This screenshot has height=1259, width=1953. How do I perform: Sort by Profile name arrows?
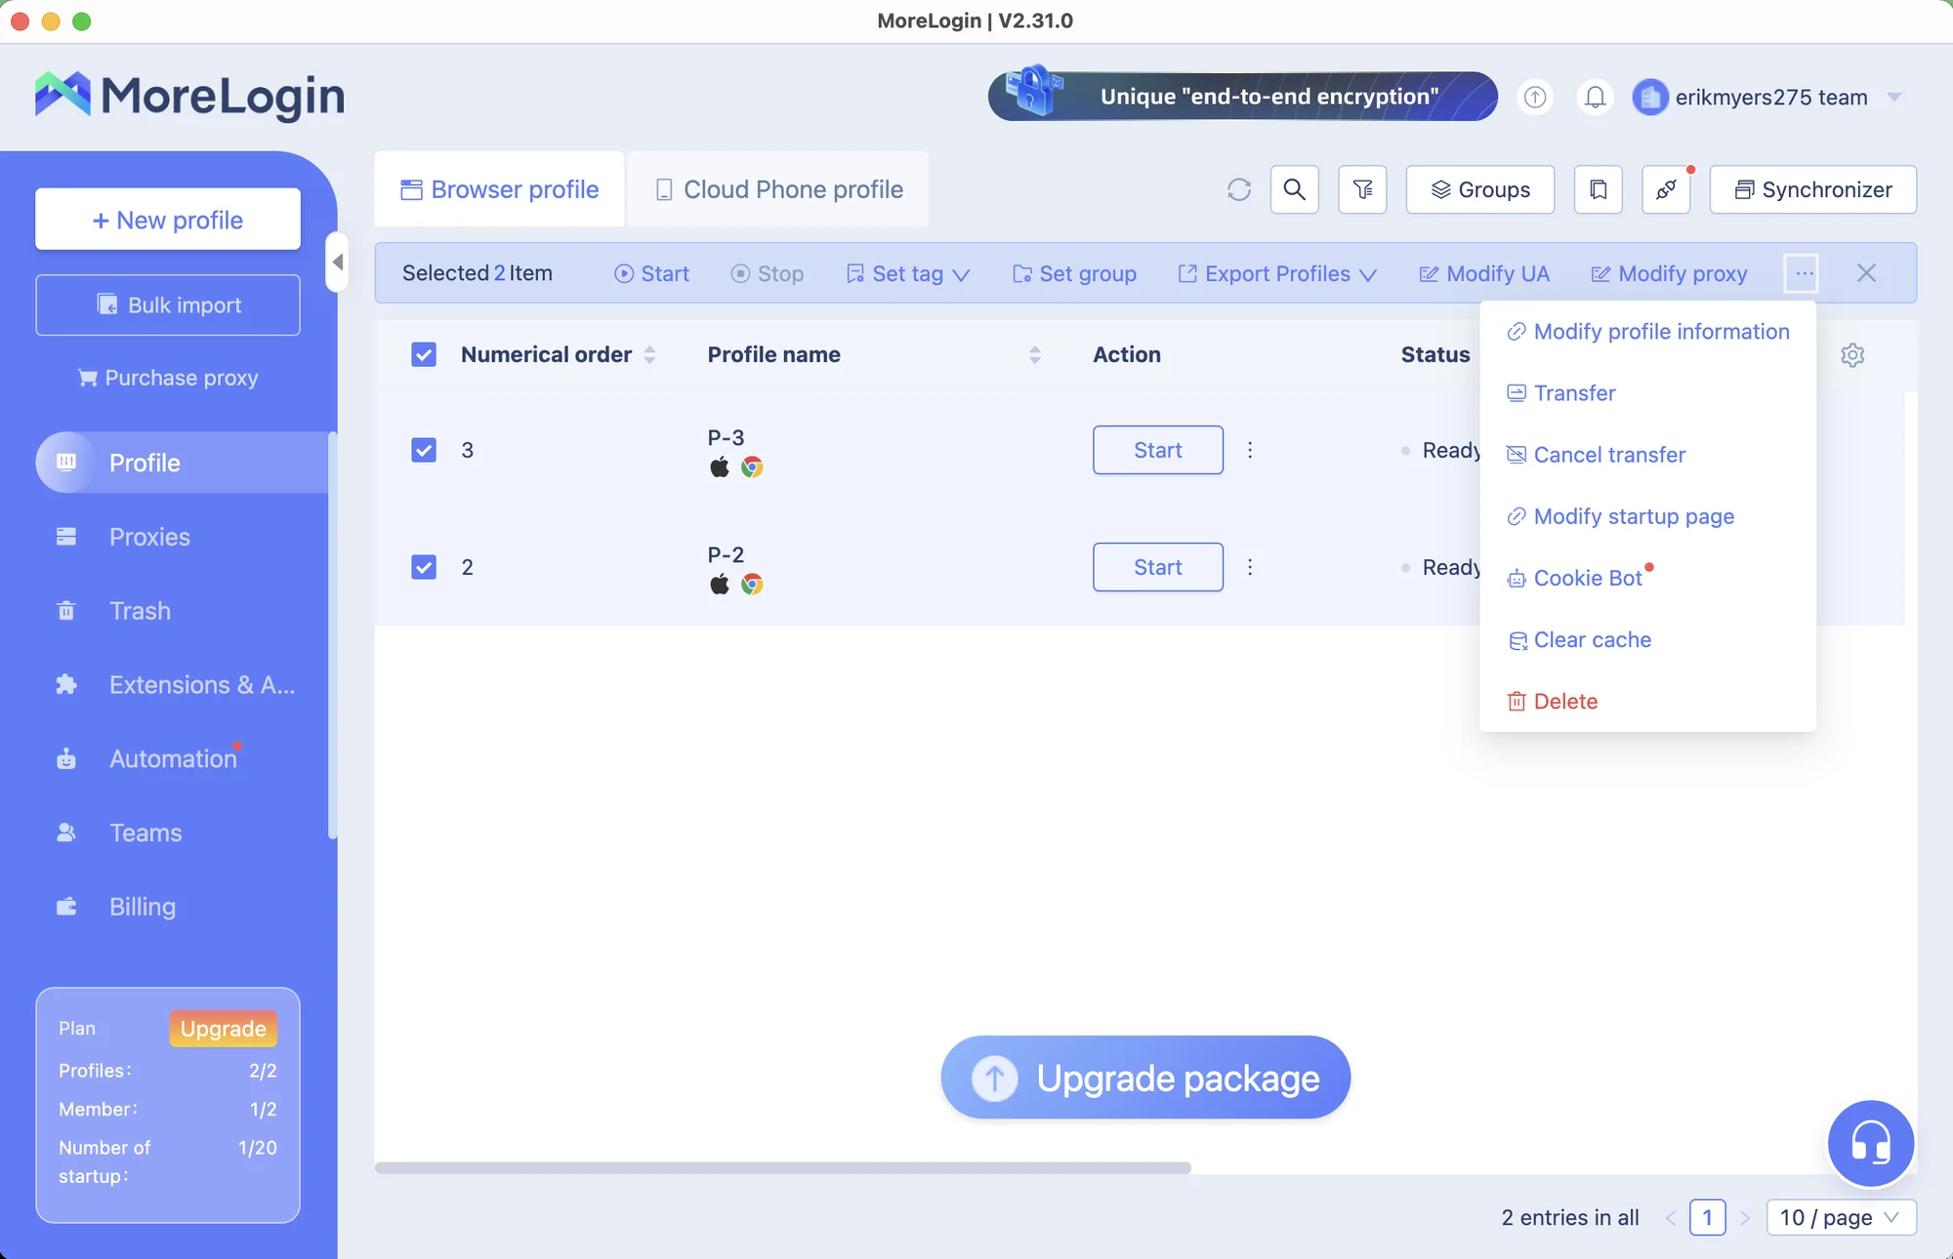pyautogui.click(x=1035, y=355)
